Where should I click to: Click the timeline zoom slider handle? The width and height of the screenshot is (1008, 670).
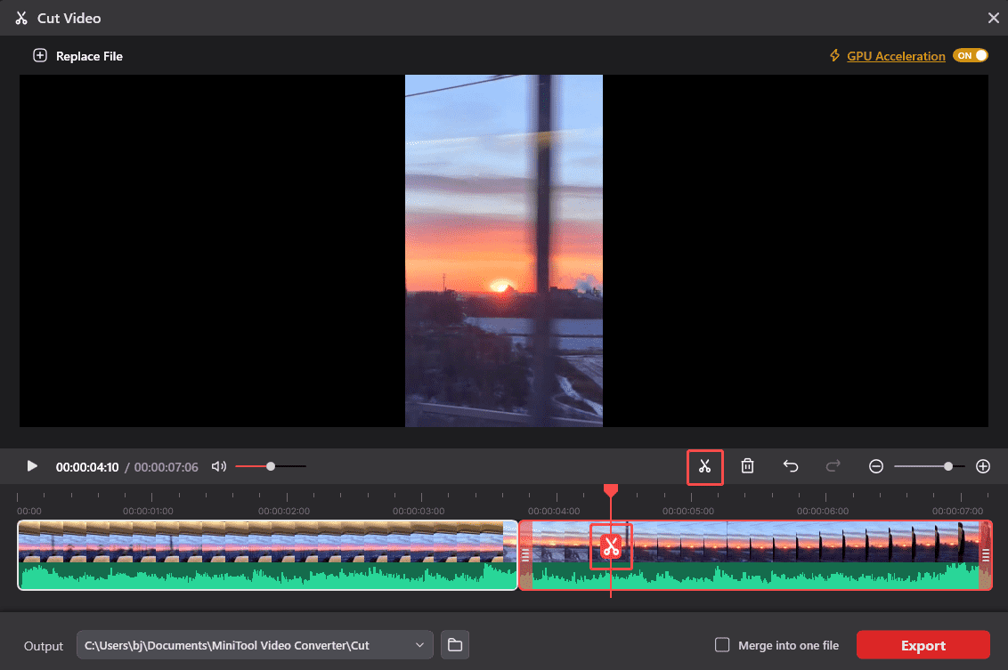coord(947,466)
